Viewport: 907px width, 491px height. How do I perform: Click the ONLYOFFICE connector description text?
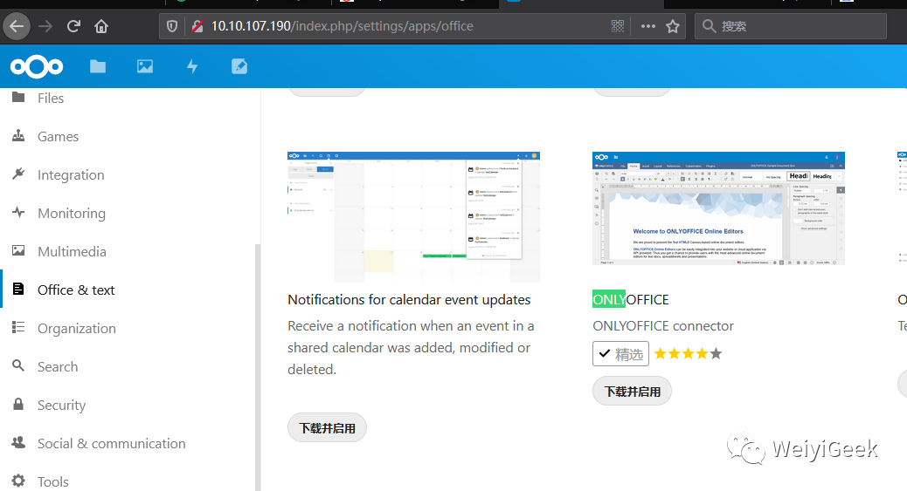[663, 326]
